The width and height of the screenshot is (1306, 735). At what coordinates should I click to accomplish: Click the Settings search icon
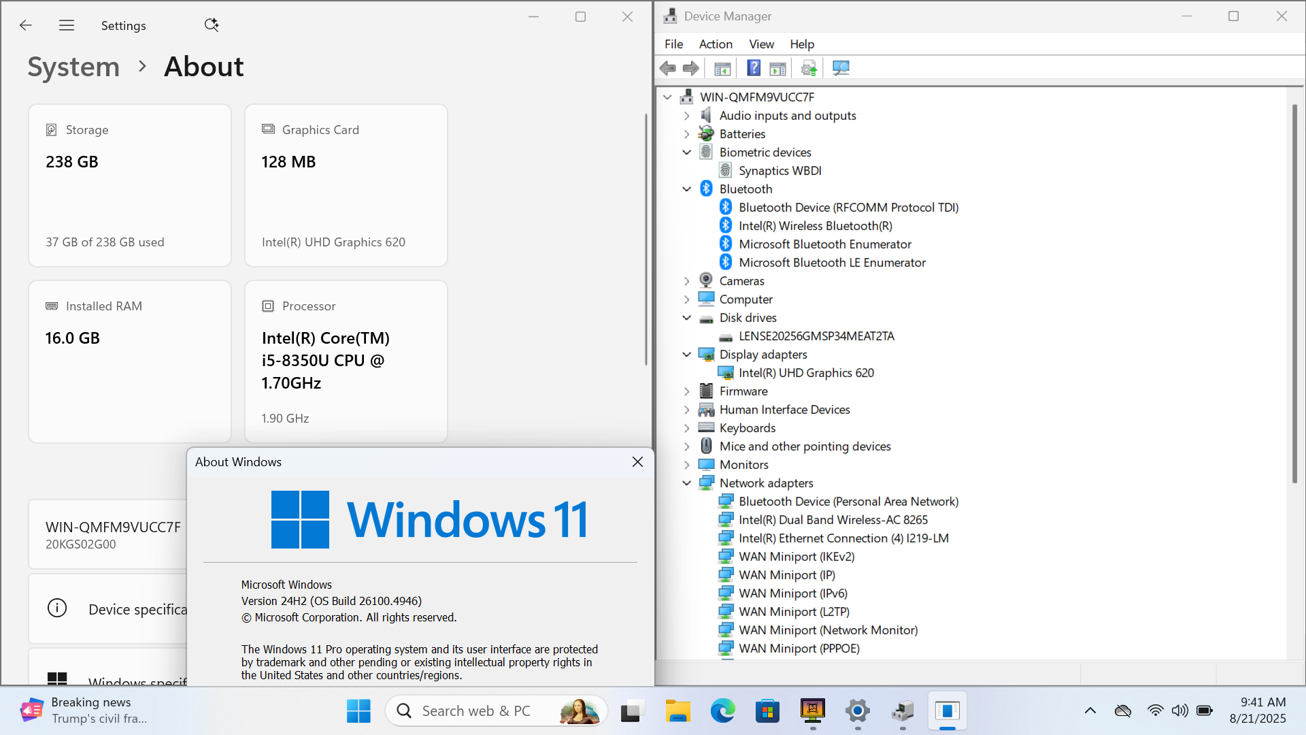tap(212, 25)
